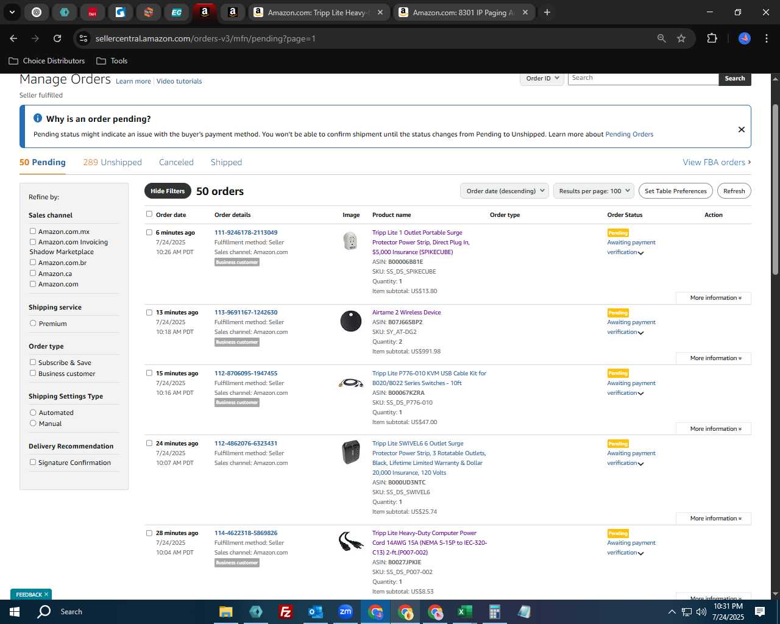Click the browser reload button

[57, 38]
